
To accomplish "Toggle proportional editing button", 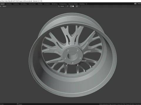I will pos(77,6).
